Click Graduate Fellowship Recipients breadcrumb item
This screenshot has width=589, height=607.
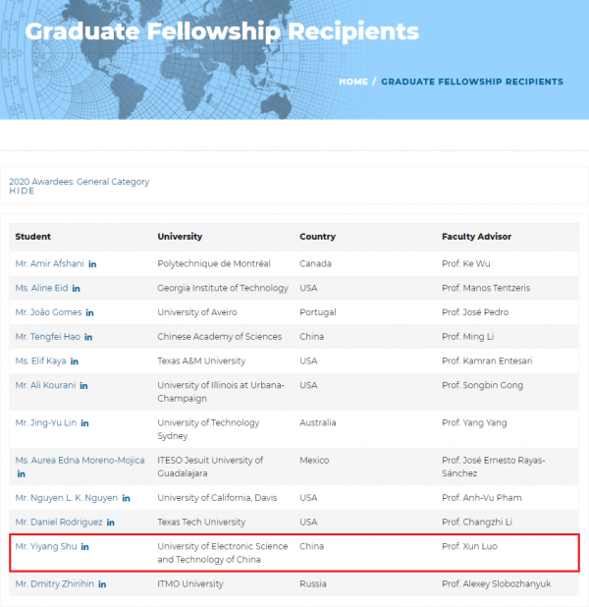(472, 82)
